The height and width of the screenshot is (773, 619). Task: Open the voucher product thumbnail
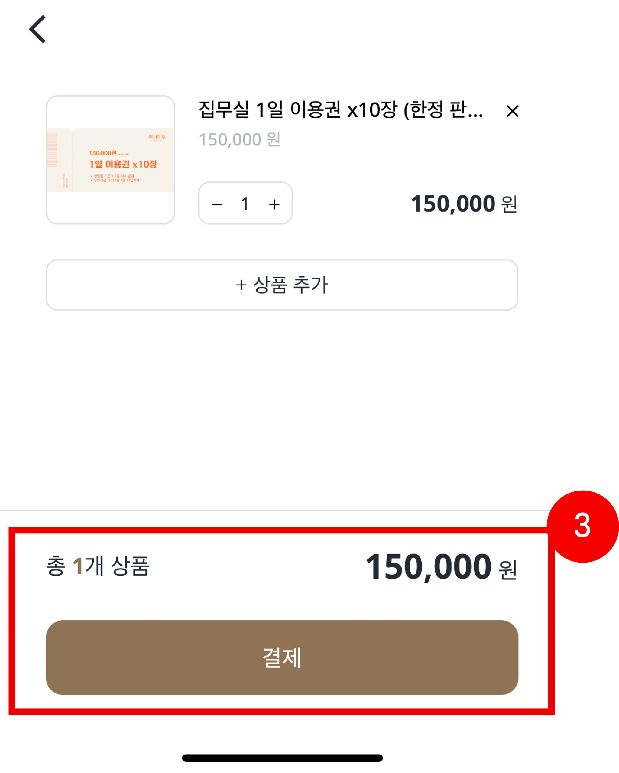coord(110,160)
